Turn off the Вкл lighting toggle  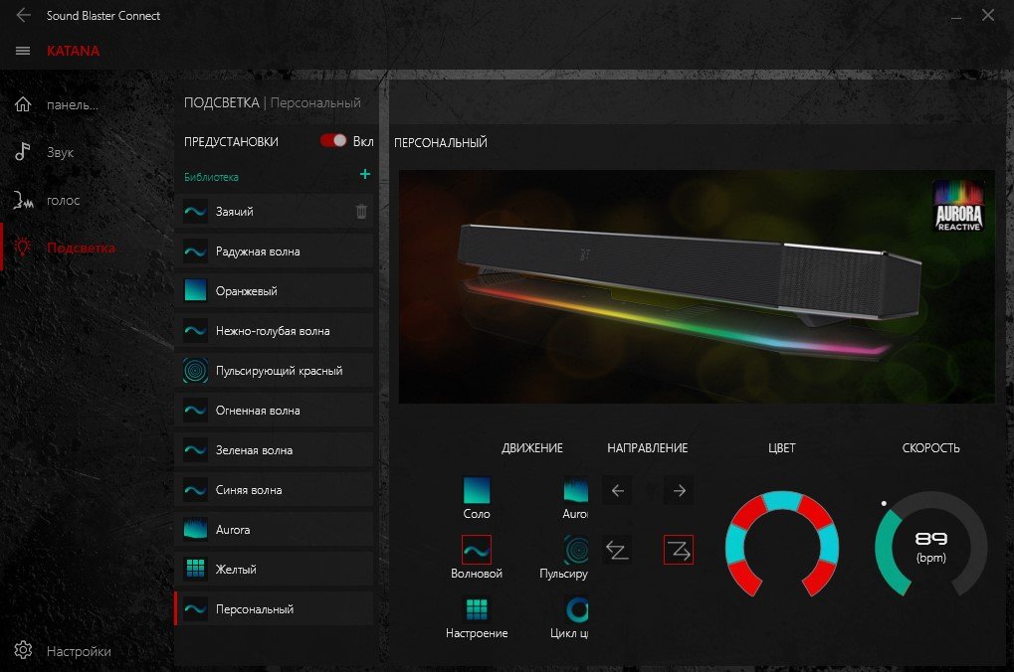(x=333, y=141)
